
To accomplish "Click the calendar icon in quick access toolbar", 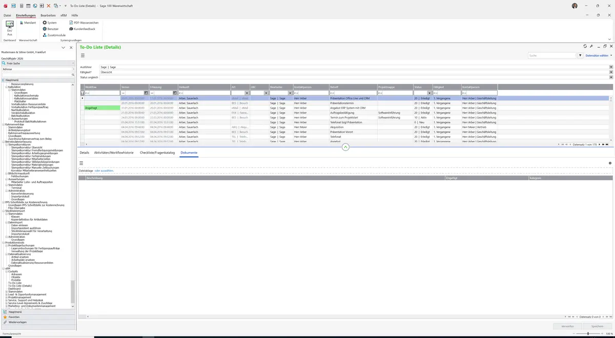I will point(28,6).
